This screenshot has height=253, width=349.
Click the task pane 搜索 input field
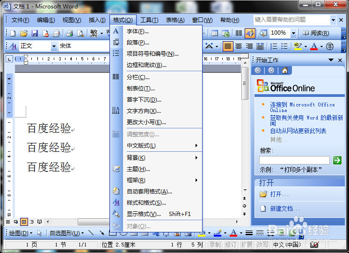pyautogui.click(x=294, y=160)
